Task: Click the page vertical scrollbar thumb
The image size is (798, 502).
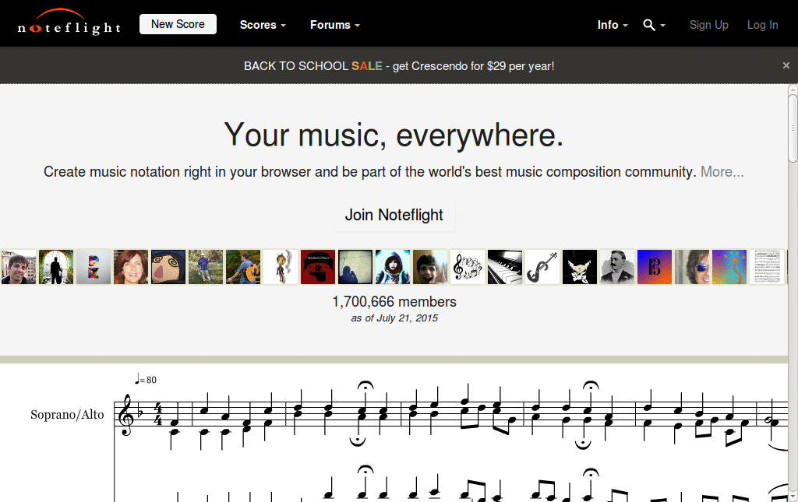Action: [793, 128]
